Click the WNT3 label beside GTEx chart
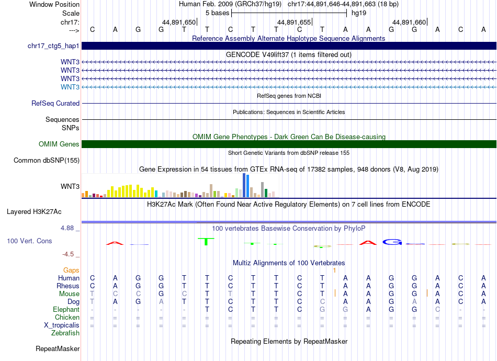497x361 pixels. pos(70,186)
